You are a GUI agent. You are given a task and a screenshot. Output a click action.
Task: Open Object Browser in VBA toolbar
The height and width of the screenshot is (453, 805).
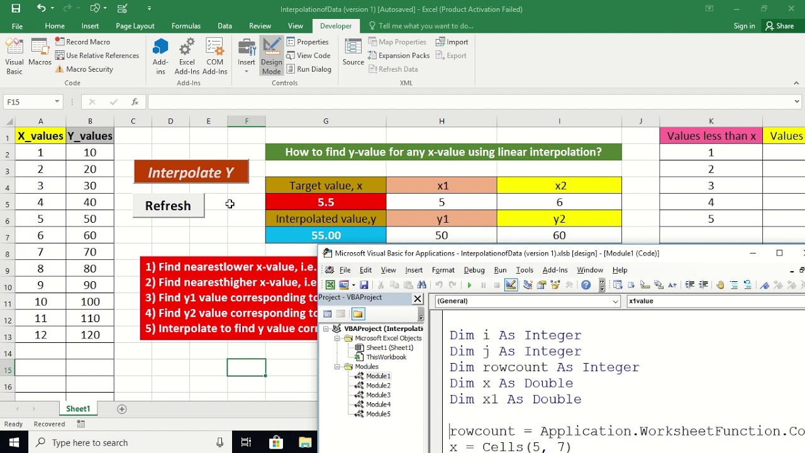(555, 285)
